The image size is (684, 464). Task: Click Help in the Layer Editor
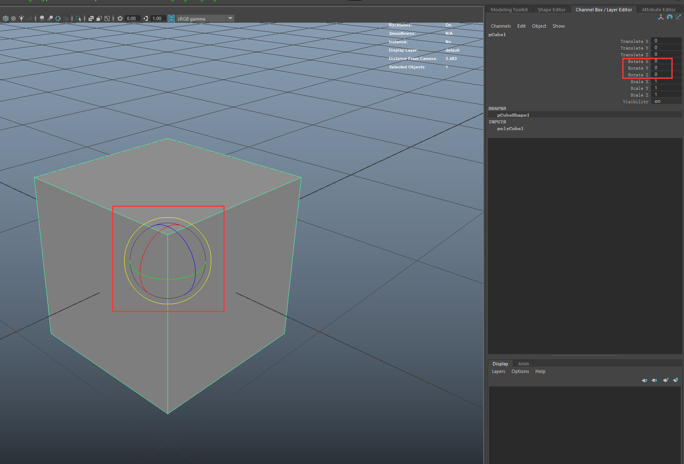point(540,371)
